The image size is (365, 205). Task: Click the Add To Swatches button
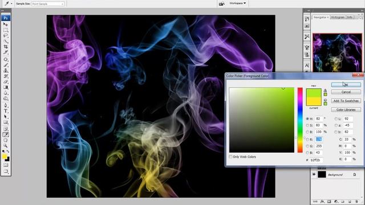[x=346, y=101]
